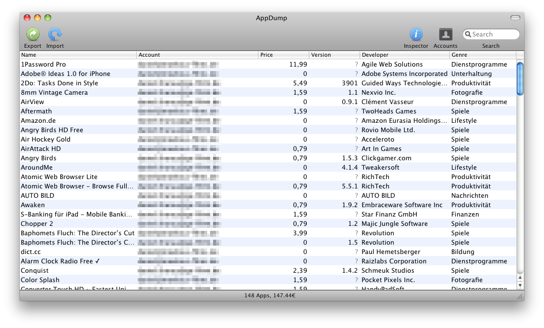Select the Amazon.de app row

coord(268,120)
